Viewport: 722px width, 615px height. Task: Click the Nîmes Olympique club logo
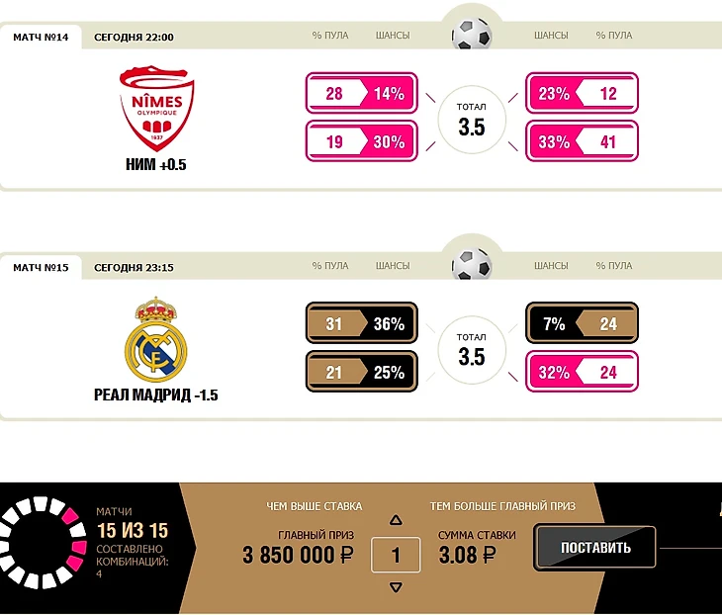tap(156, 105)
